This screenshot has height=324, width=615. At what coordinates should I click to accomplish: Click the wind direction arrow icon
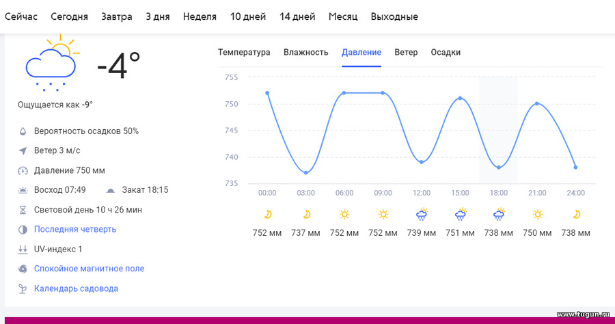click(23, 150)
